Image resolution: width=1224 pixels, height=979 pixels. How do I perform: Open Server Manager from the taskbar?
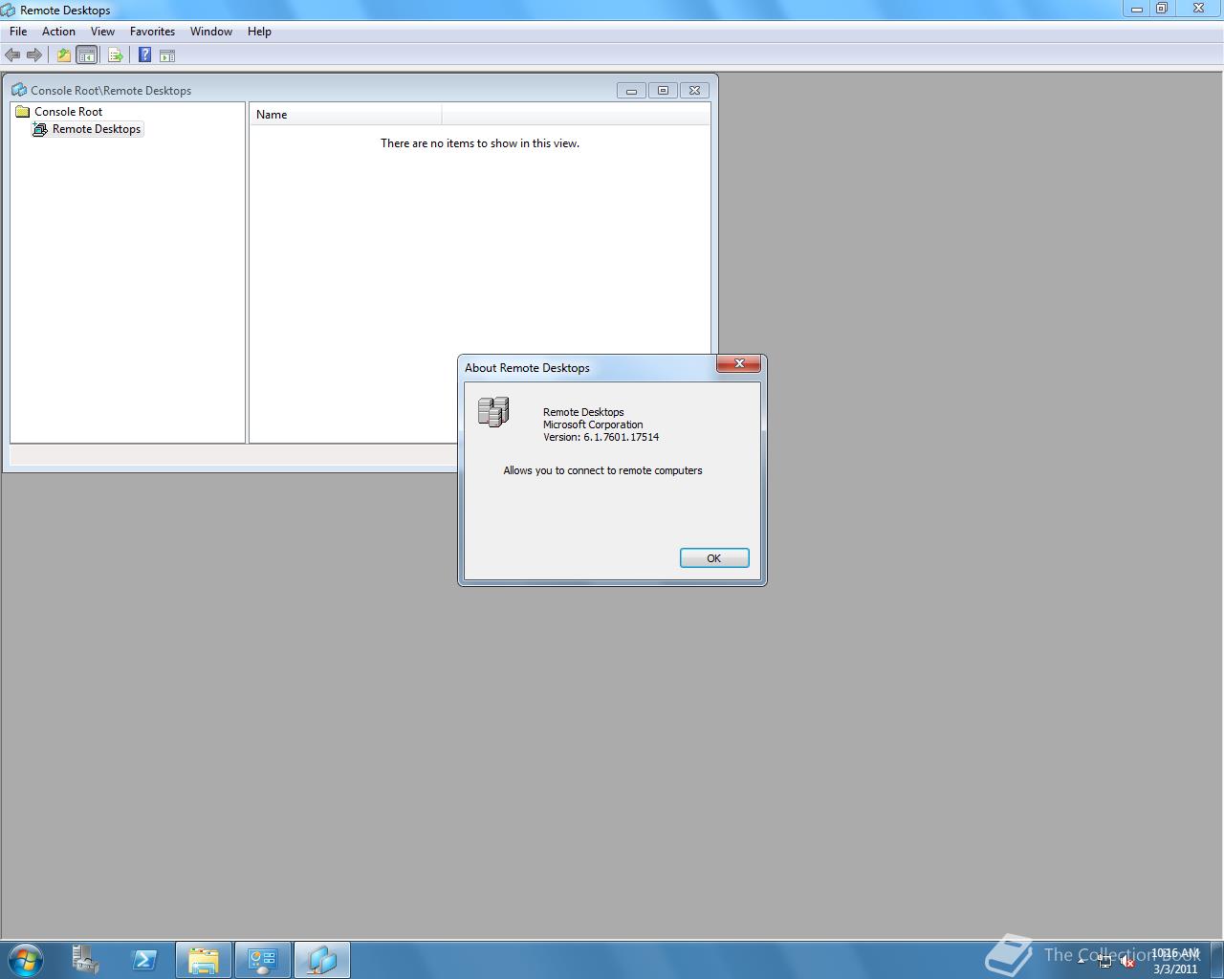85,960
